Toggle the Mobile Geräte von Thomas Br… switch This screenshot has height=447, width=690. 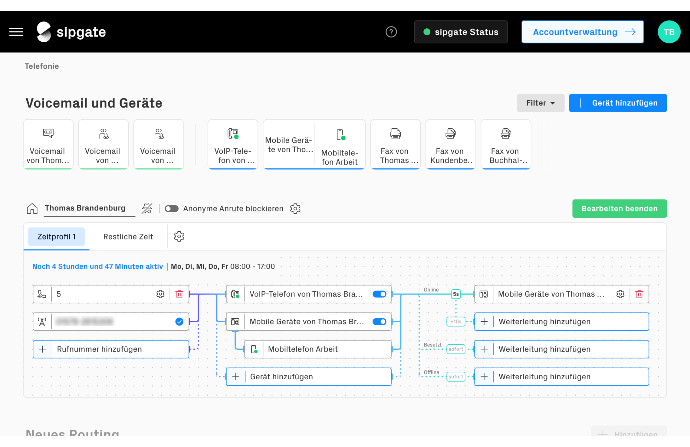pyautogui.click(x=379, y=321)
